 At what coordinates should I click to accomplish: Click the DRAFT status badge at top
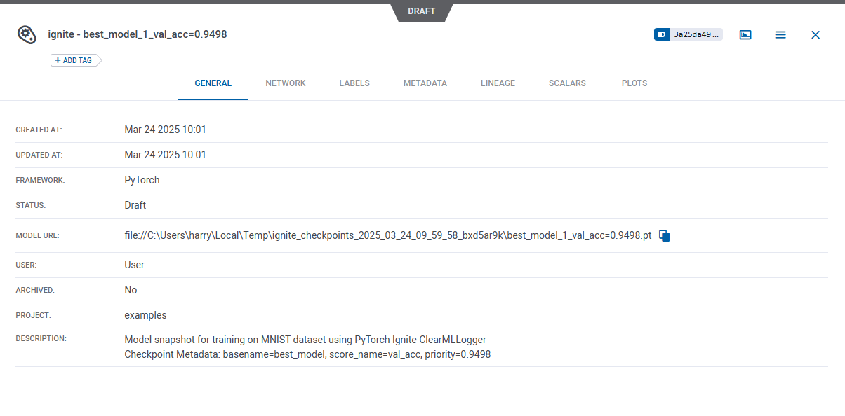point(421,11)
